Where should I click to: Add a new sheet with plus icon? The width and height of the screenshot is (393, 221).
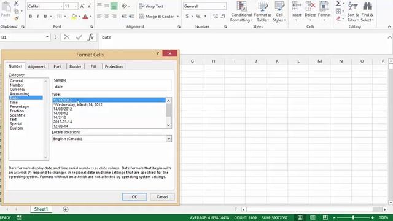(x=66, y=209)
